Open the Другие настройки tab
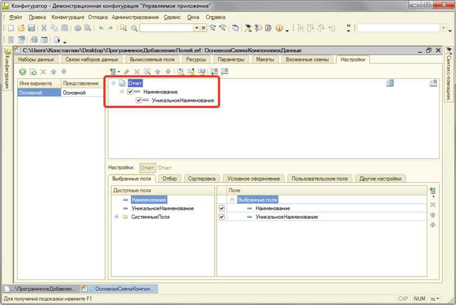Viewport: 456px width, 305px height. click(x=381, y=179)
